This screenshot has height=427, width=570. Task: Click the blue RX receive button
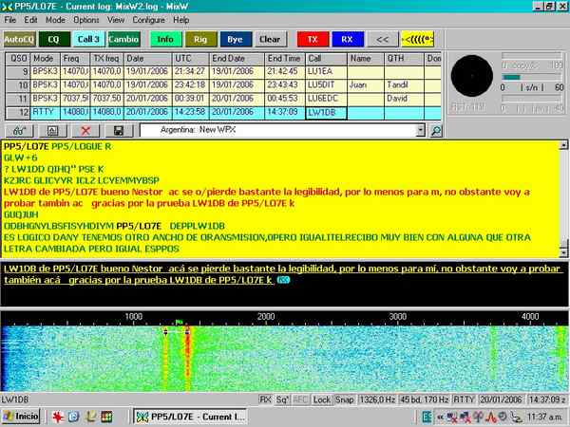pos(348,39)
